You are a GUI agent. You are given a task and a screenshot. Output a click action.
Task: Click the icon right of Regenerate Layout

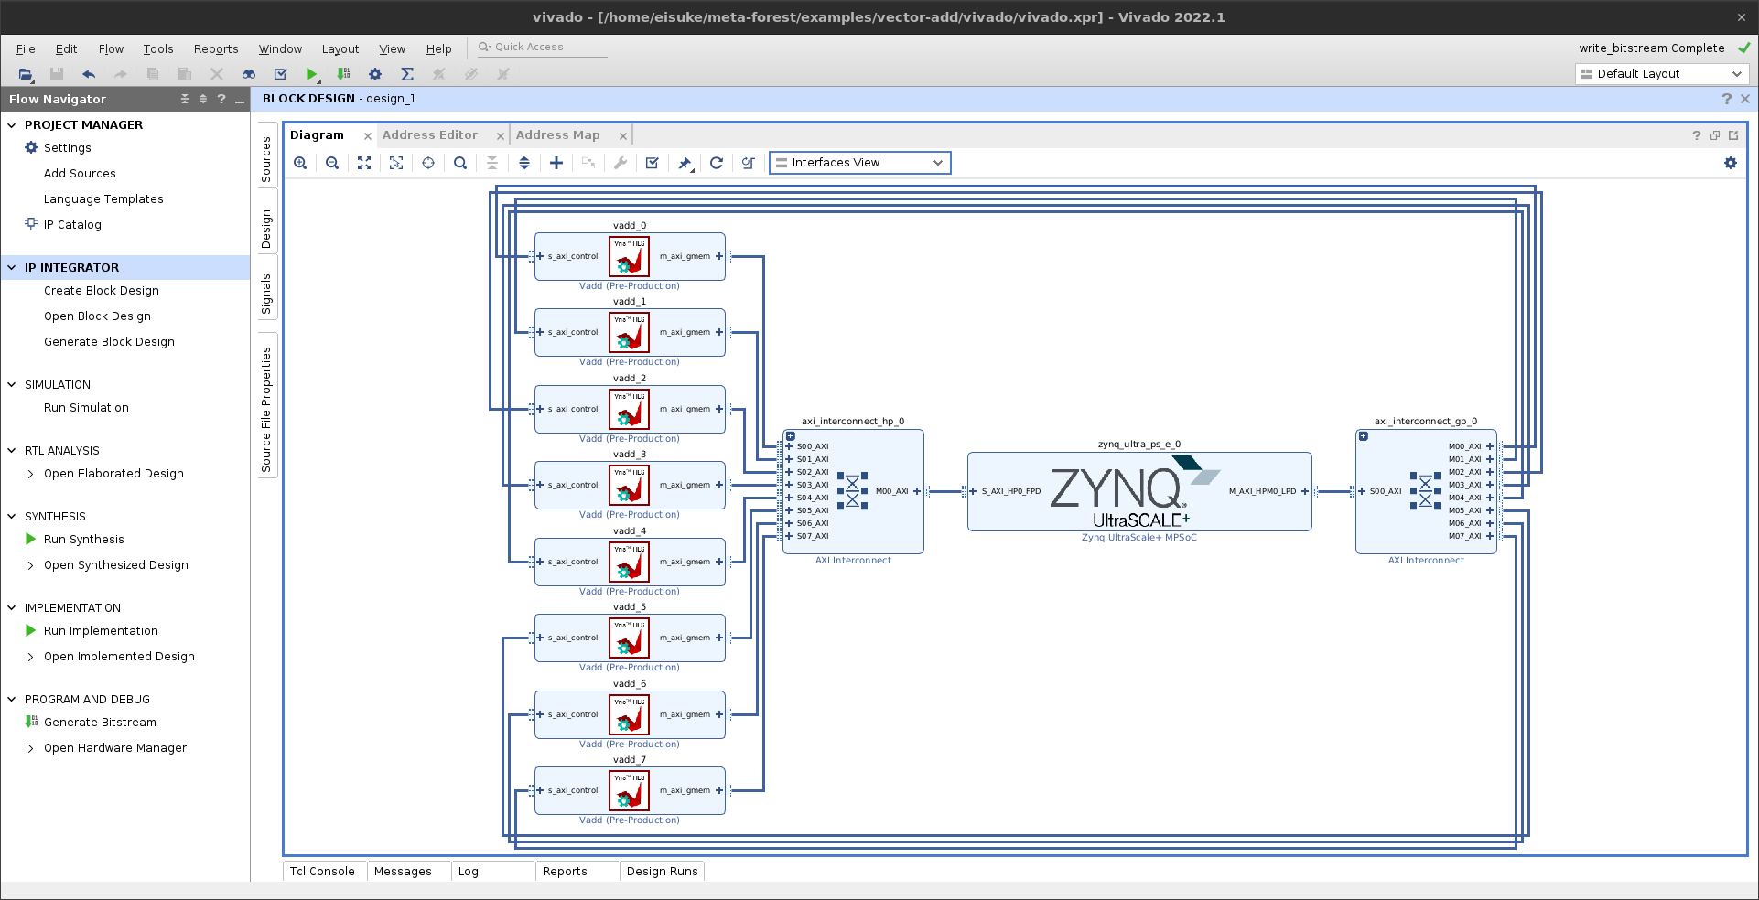point(749,163)
